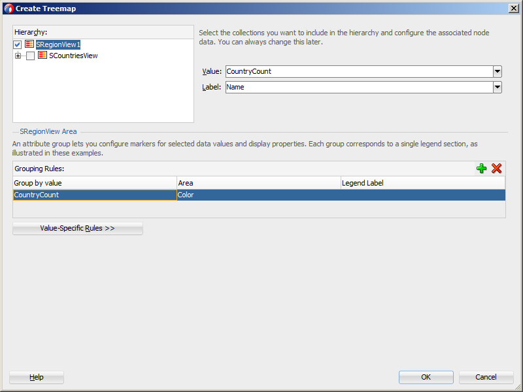Uncheck the SRegionView1 checkbox
The height and width of the screenshot is (392, 523).
point(18,45)
